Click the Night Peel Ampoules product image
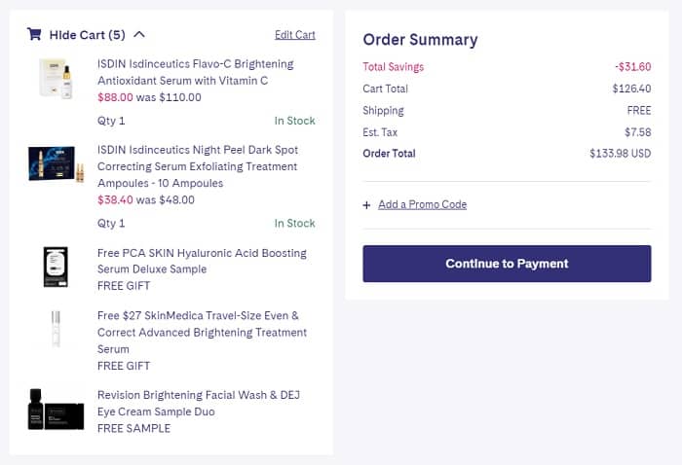This screenshot has width=682, height=465. coord(56,164)
